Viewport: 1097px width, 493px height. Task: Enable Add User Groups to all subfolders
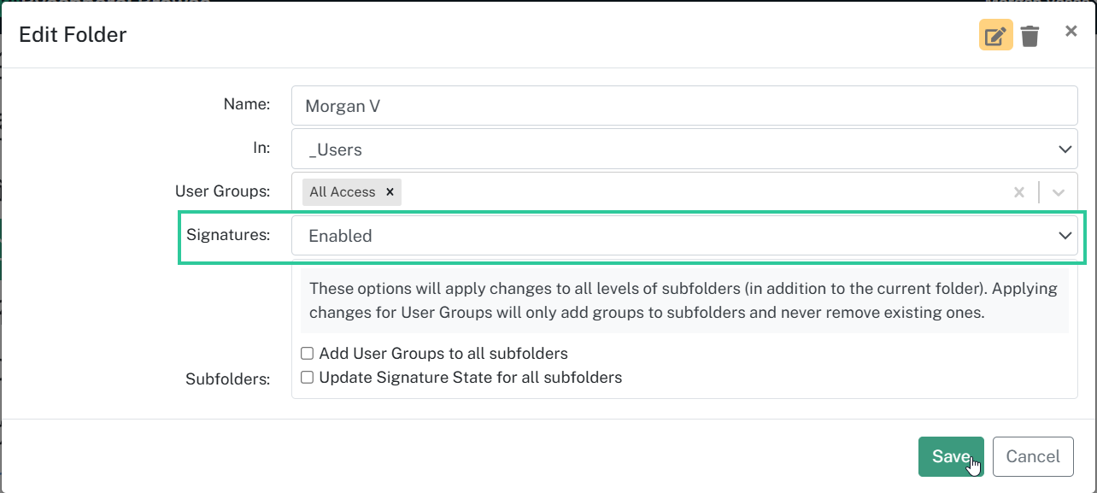308,354
